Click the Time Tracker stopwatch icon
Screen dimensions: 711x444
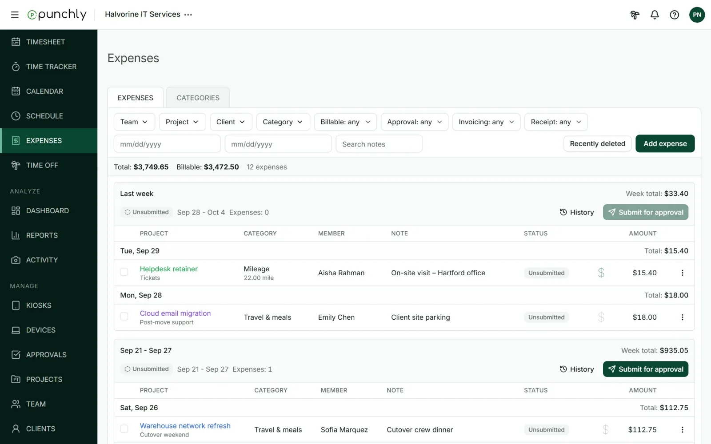16,67
